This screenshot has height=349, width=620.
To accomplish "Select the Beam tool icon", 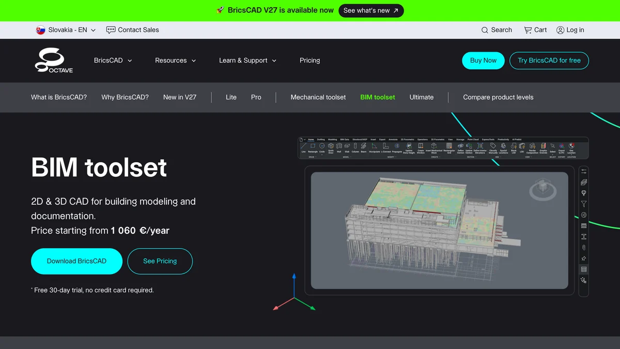I will click(364, 146).
